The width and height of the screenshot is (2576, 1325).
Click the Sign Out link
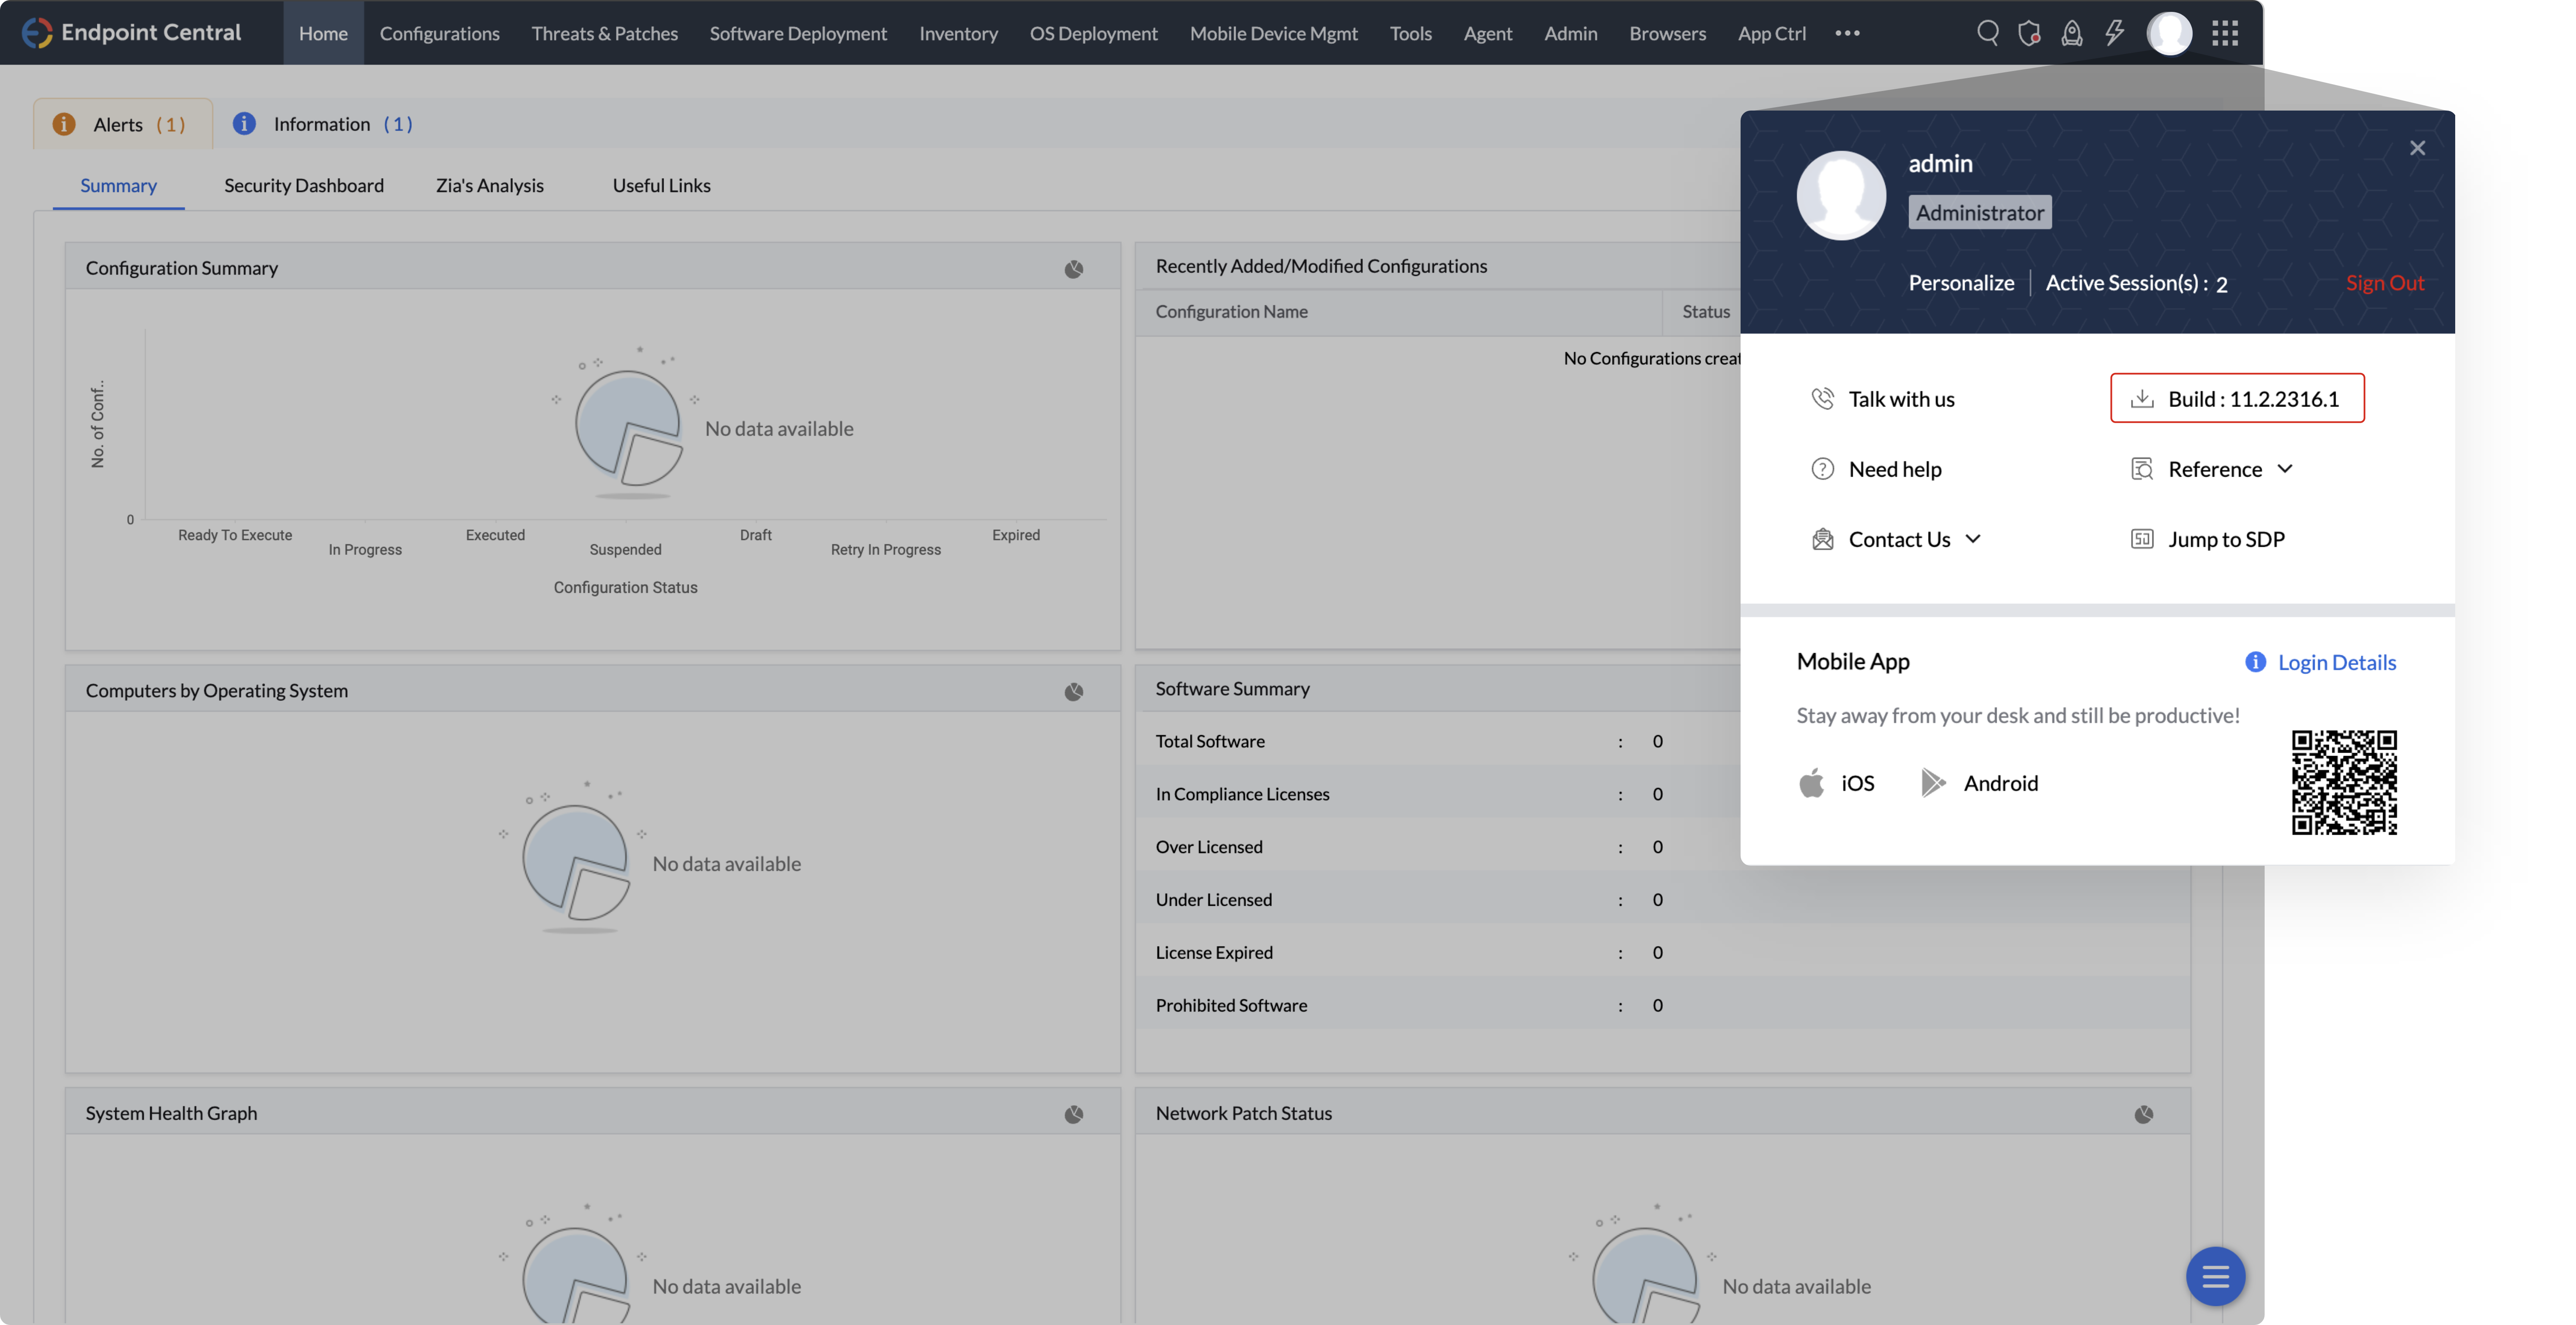pos(2384,283)
